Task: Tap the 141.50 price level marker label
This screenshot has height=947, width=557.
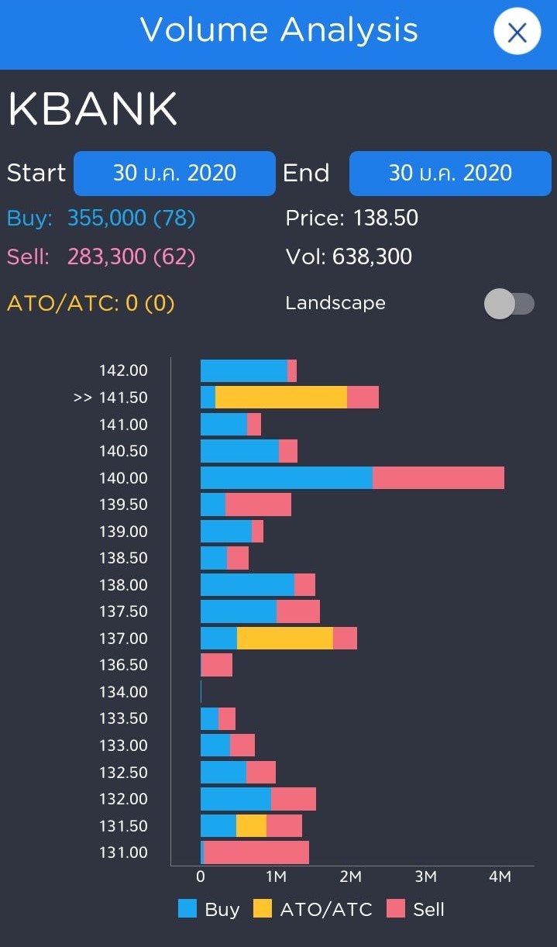Action: (x=123, y=398)
